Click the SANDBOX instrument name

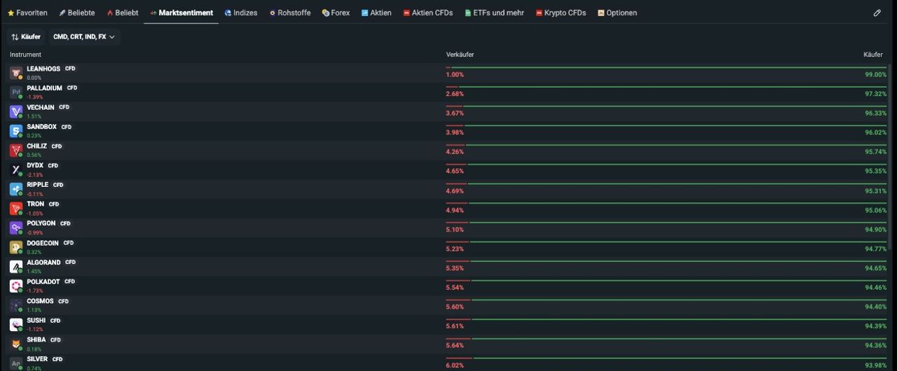coord(41,127)
